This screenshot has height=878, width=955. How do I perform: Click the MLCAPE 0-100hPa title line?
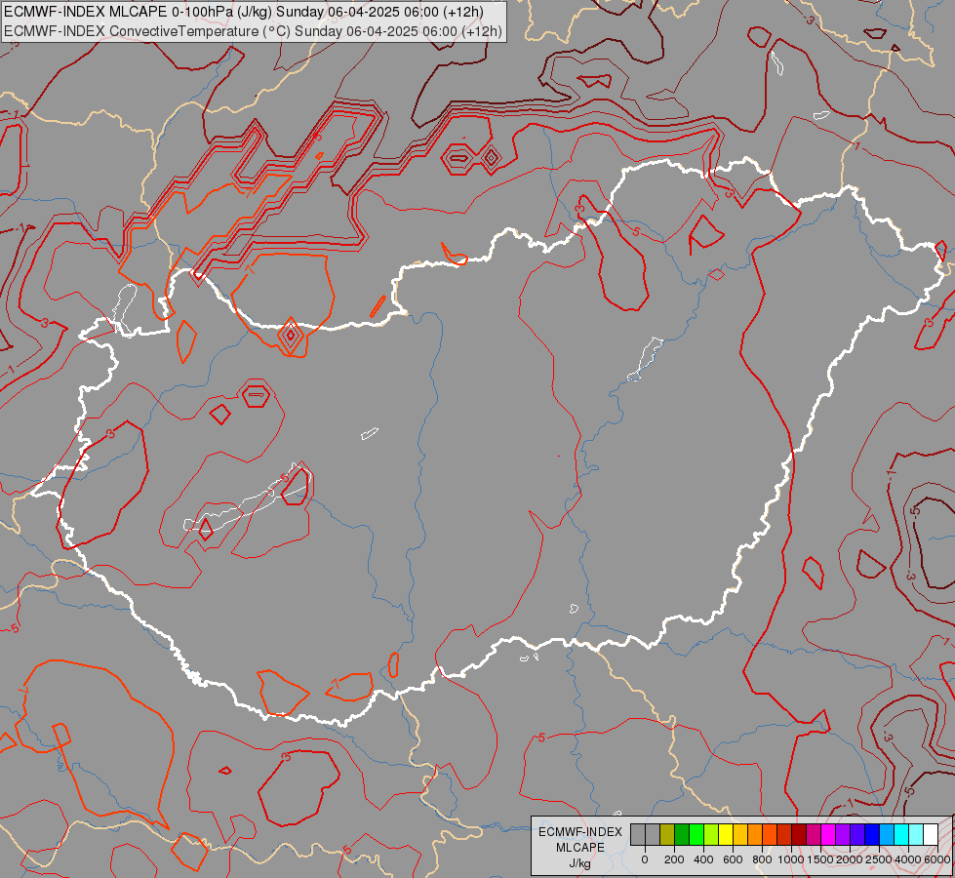click(244, 12)
